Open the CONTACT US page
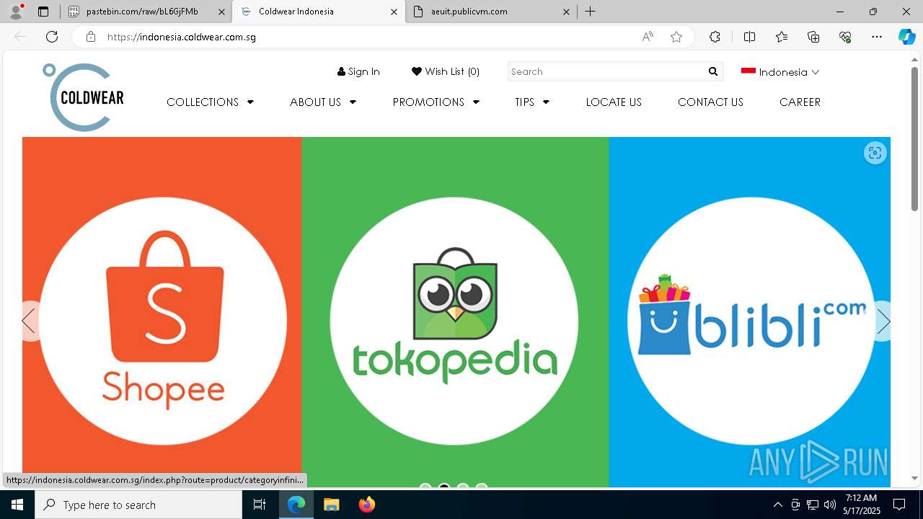 710,102
